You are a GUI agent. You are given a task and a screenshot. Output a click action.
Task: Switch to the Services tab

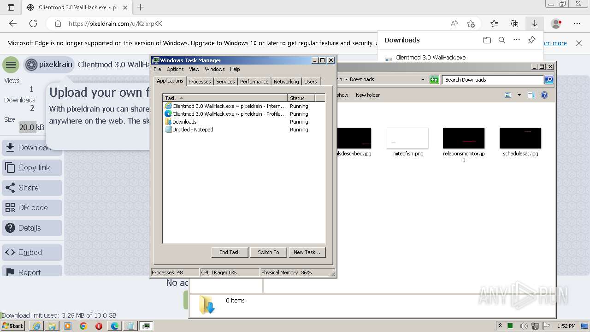point(225,82)
